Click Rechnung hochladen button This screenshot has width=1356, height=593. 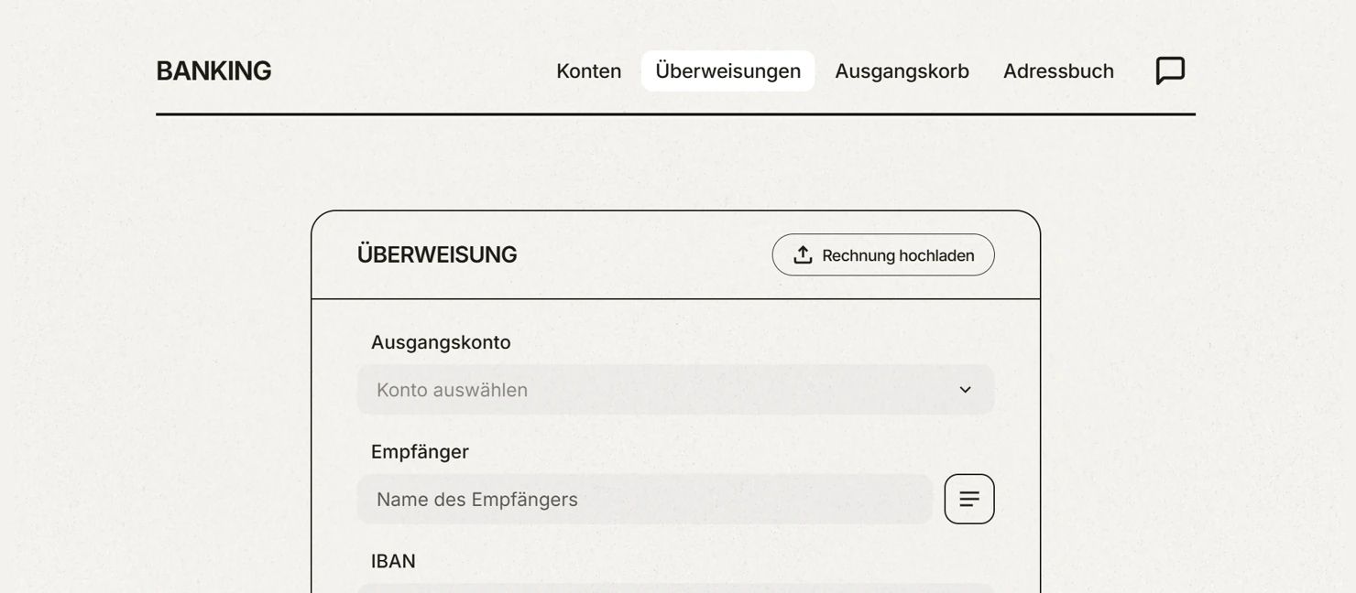pos(883,255)
